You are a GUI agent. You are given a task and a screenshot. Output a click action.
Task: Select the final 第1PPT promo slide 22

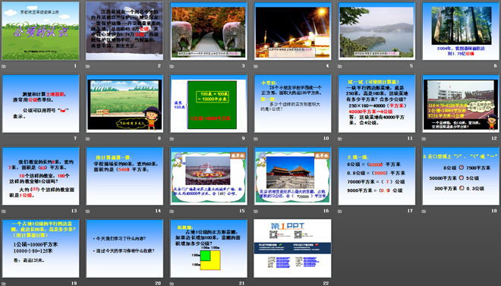tap(293, 248)
